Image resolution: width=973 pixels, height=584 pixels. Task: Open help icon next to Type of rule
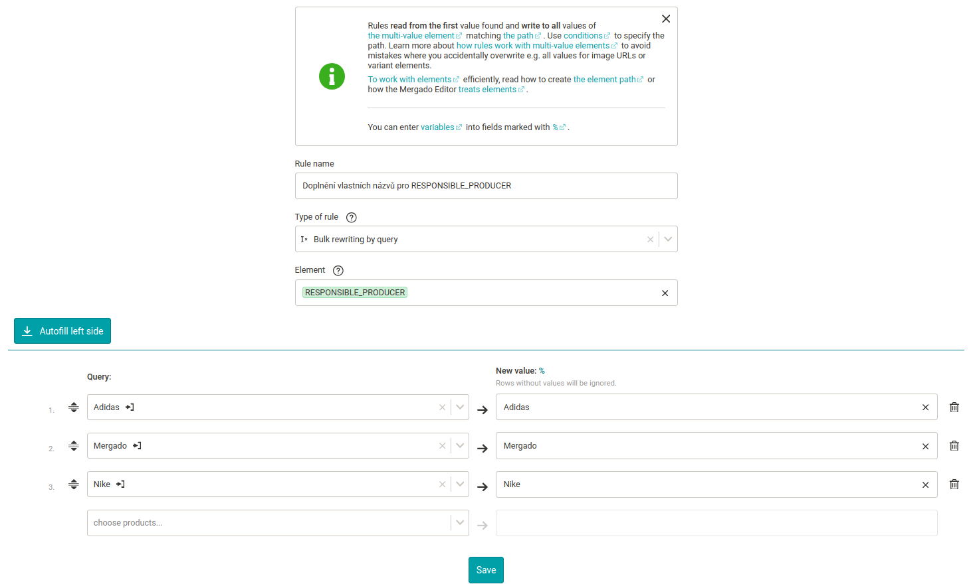352,218
